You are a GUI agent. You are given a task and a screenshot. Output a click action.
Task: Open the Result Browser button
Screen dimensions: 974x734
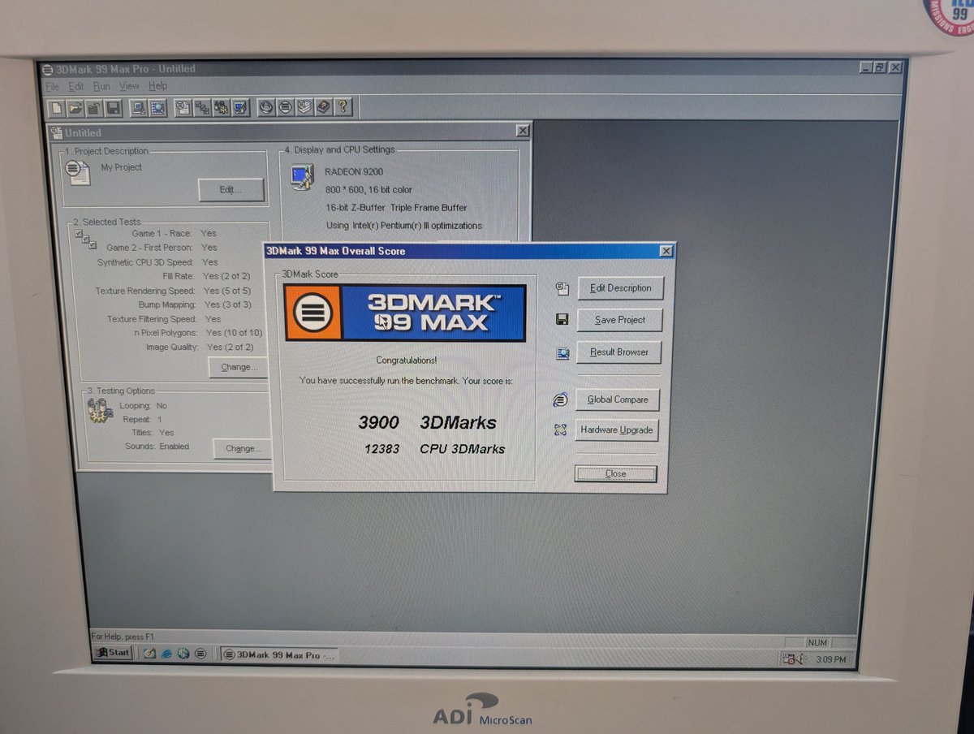pos(619,352)
